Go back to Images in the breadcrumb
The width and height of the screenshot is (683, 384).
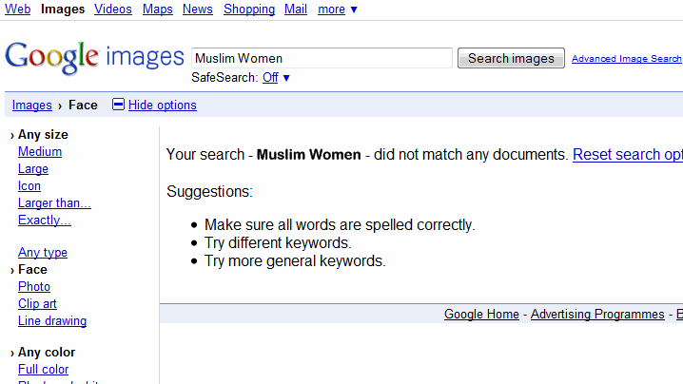pyautogui.click(x=31, y=105)
